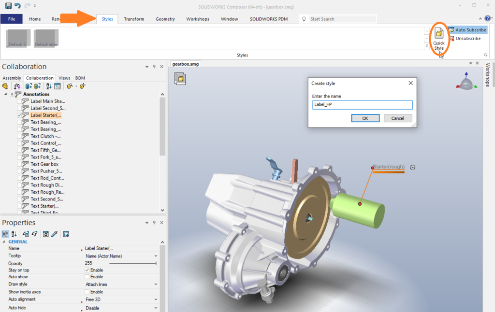Switch to the BOM panel tab
Screen dimensions: 495x312
point(80,78)
